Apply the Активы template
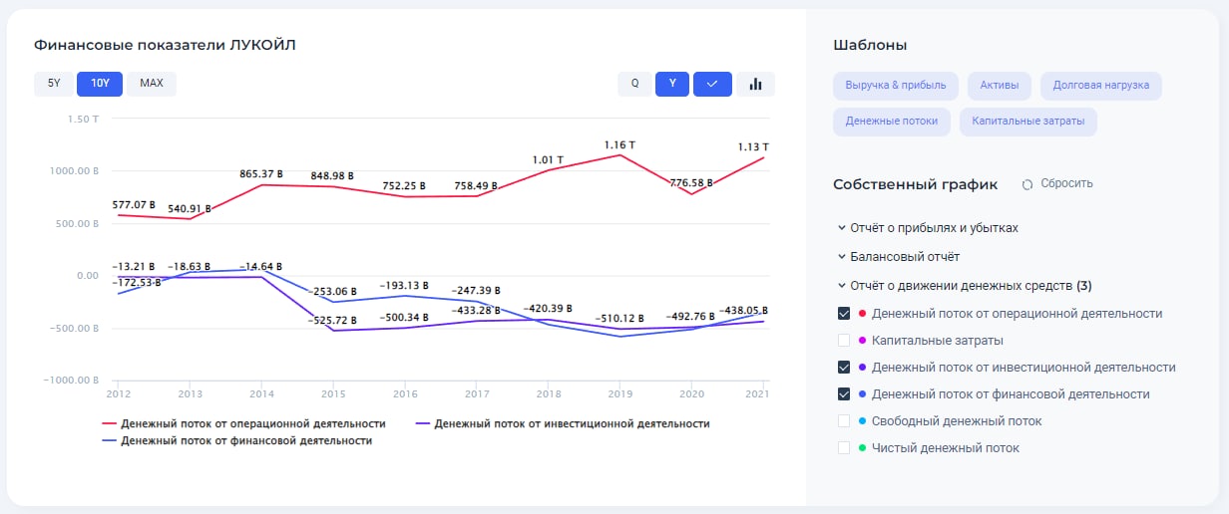This screenshot has height=514, width=1229. 1000,86
